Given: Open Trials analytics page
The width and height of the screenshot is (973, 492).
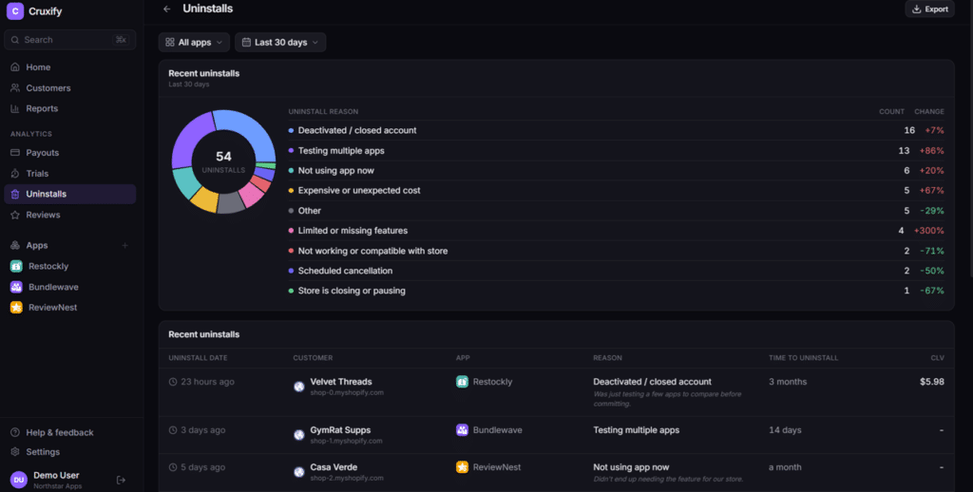Looking at the screenshot, I should point(70,174).
